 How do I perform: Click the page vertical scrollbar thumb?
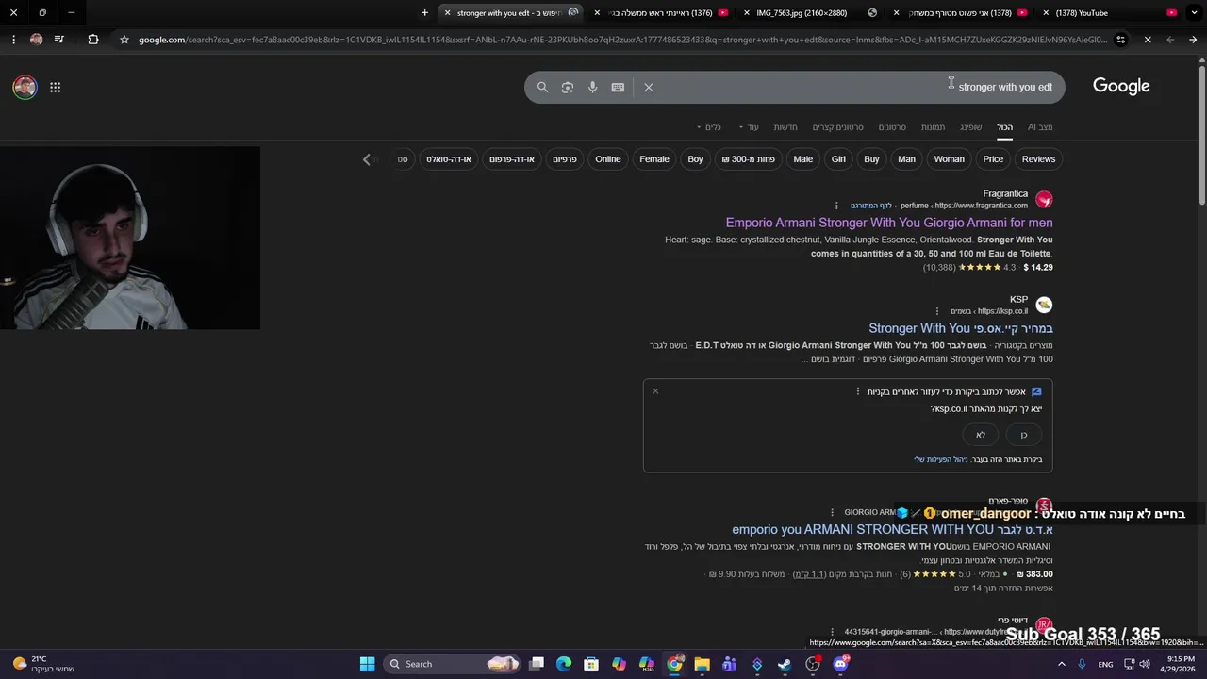pos(1201,134)
